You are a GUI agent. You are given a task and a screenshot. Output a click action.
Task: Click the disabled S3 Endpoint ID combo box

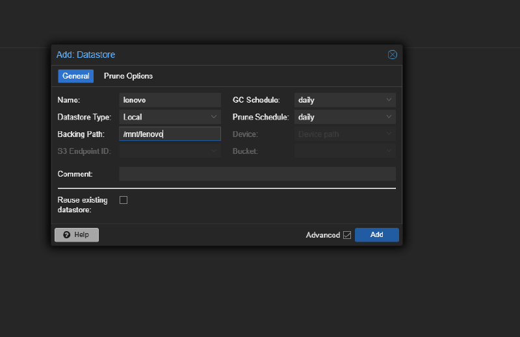(x=170, y=151)
